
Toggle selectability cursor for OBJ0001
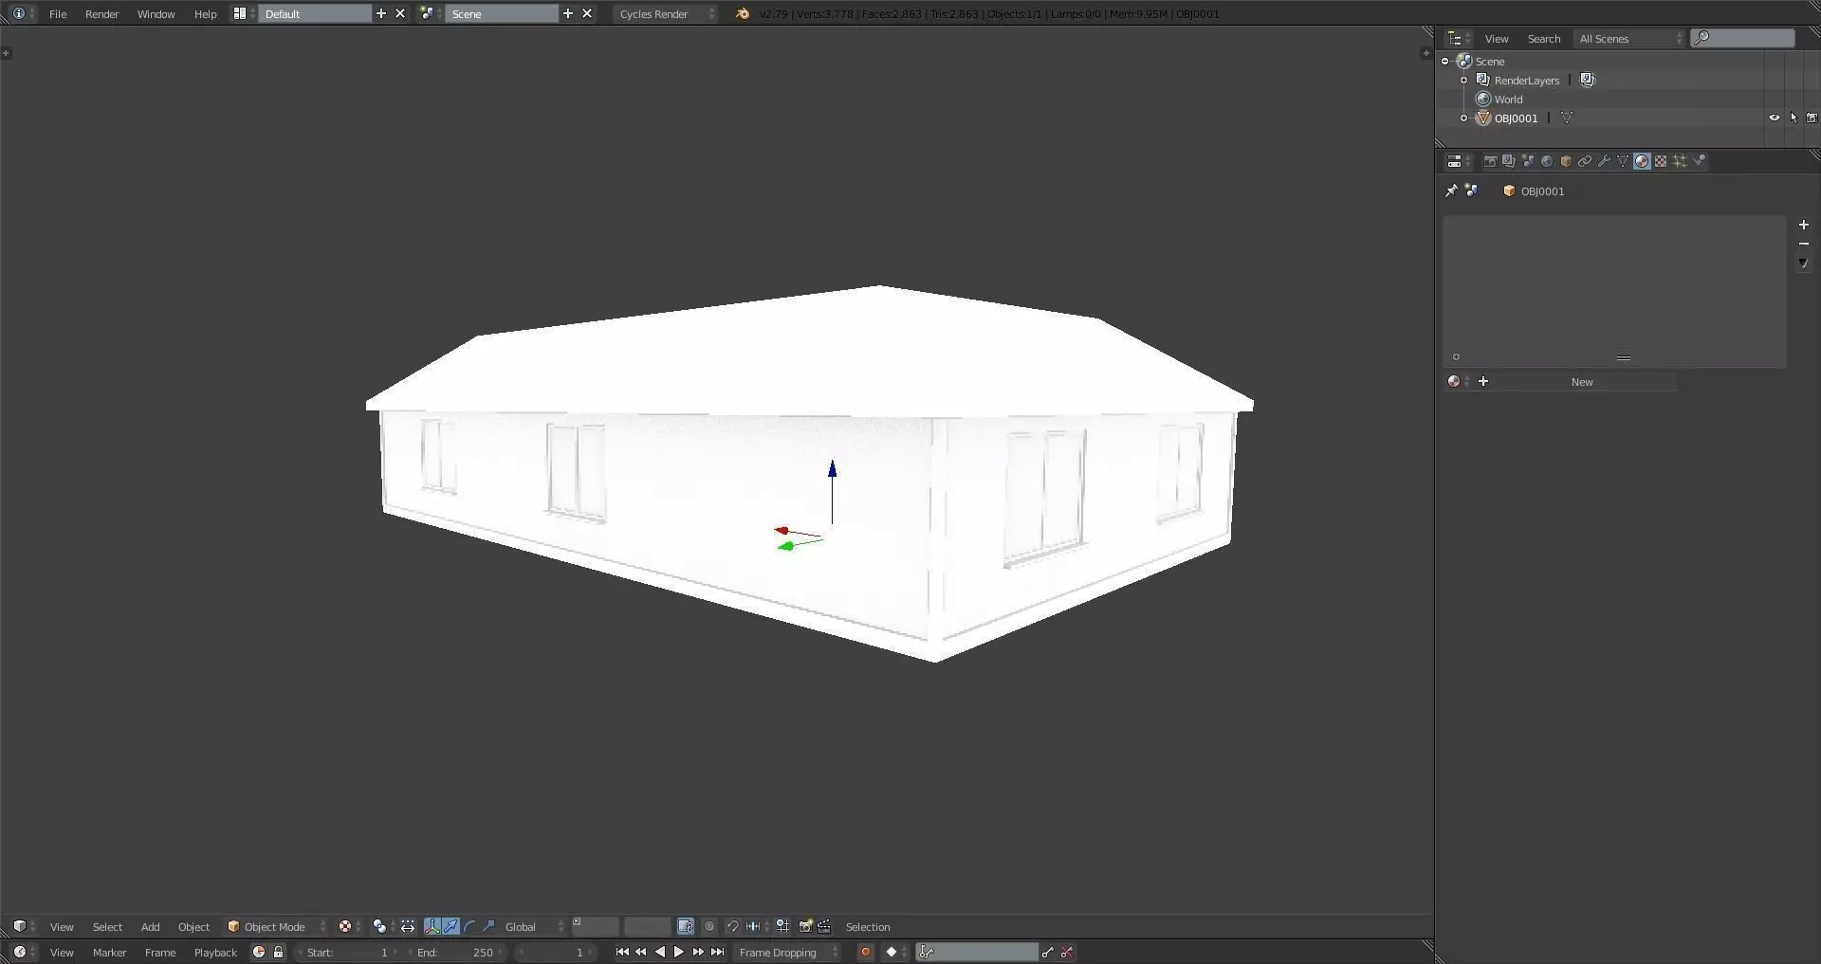(x=1793, y=118)
